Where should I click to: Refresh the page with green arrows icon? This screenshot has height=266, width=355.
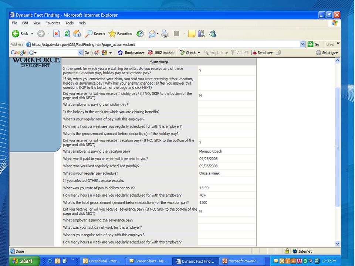67,34
